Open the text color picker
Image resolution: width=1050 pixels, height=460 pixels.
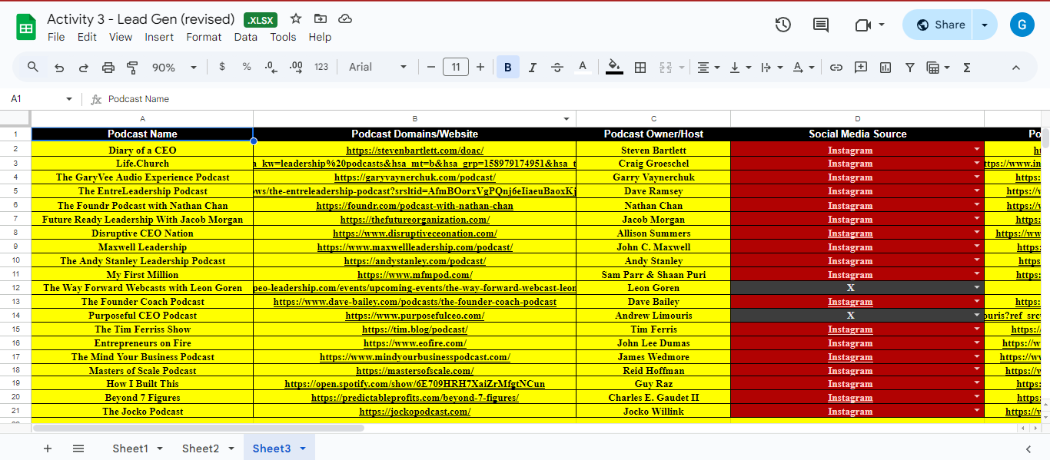click(583, 68)
